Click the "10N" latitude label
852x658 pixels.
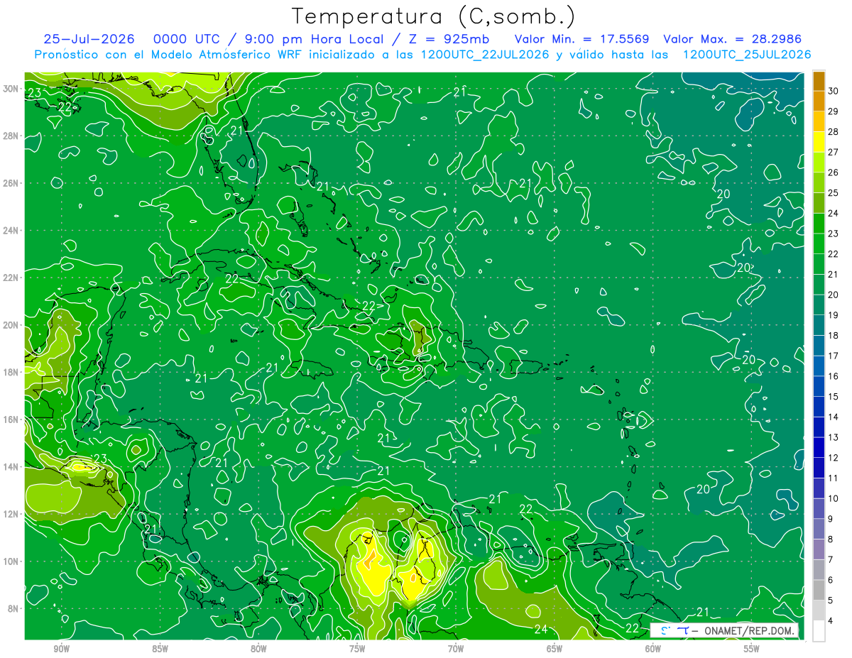[x=11, y=561]
